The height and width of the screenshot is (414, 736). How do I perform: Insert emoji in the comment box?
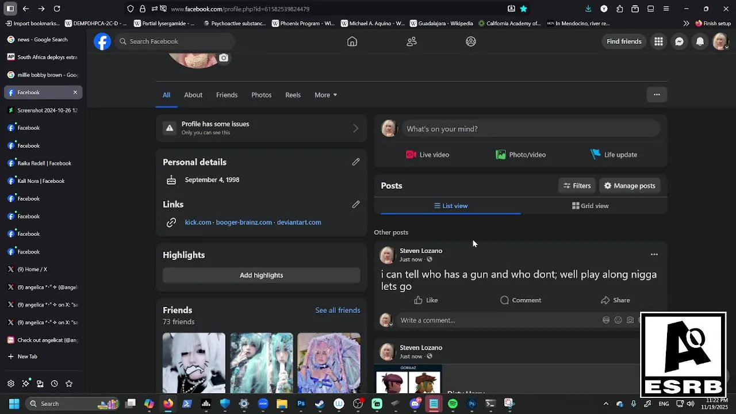tap(618, 320)
